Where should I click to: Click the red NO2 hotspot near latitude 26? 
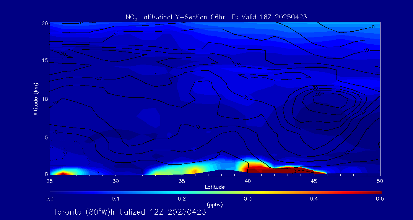tap(63, 173)
